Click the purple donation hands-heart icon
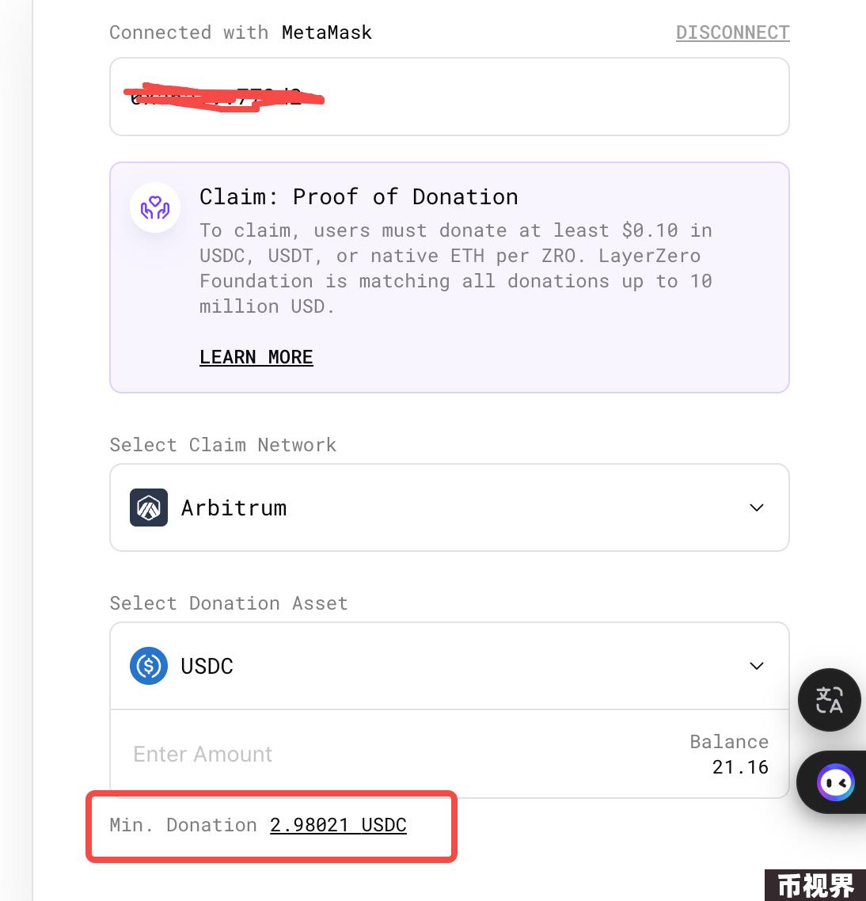 pyautogui.click(x=155, y=207)
